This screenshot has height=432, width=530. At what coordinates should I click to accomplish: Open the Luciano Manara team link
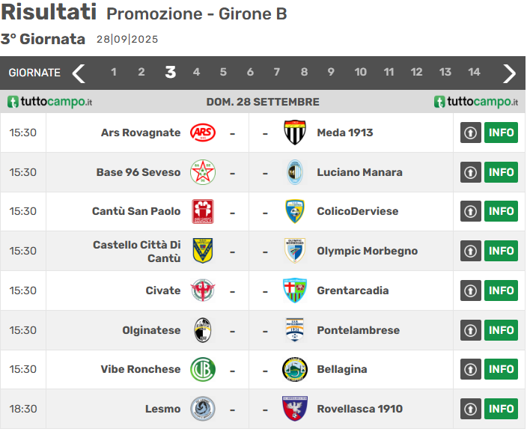(x=359, y=172)
